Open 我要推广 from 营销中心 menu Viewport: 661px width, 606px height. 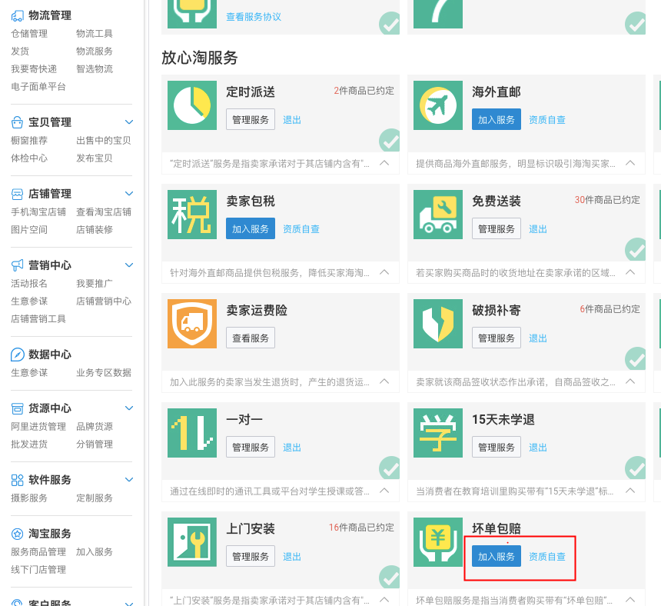pos(92,283)
